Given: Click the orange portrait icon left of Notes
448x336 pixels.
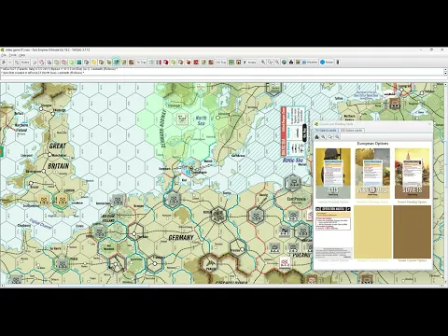Looking at the screenshot, I should (x=238, y=63).
